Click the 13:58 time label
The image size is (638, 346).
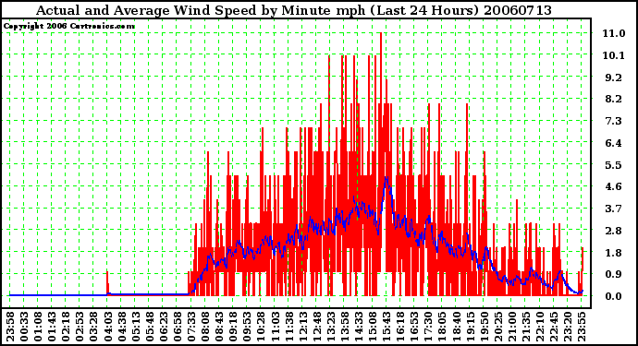[344, 327]
